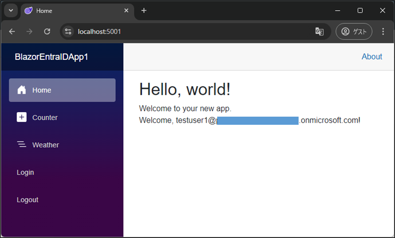The width and height of the screenshot is (395, 238).
Task: Open site settings via the tune icon
Action: coord(68,31)
